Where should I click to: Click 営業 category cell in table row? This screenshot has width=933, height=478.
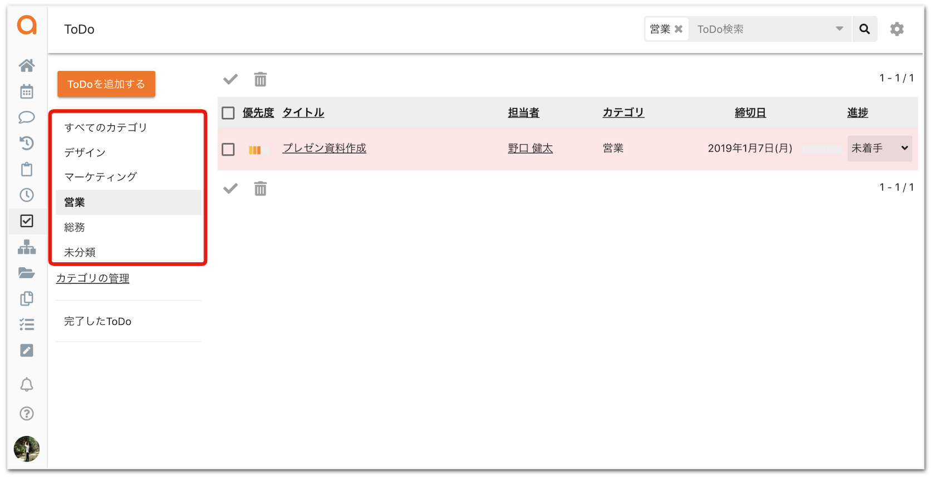tap(613, 148)
